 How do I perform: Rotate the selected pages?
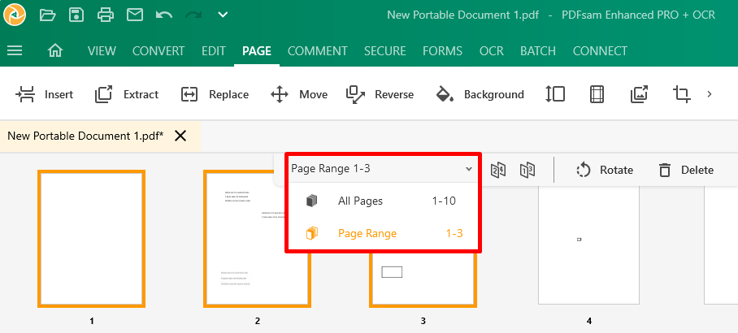point(605,170)
